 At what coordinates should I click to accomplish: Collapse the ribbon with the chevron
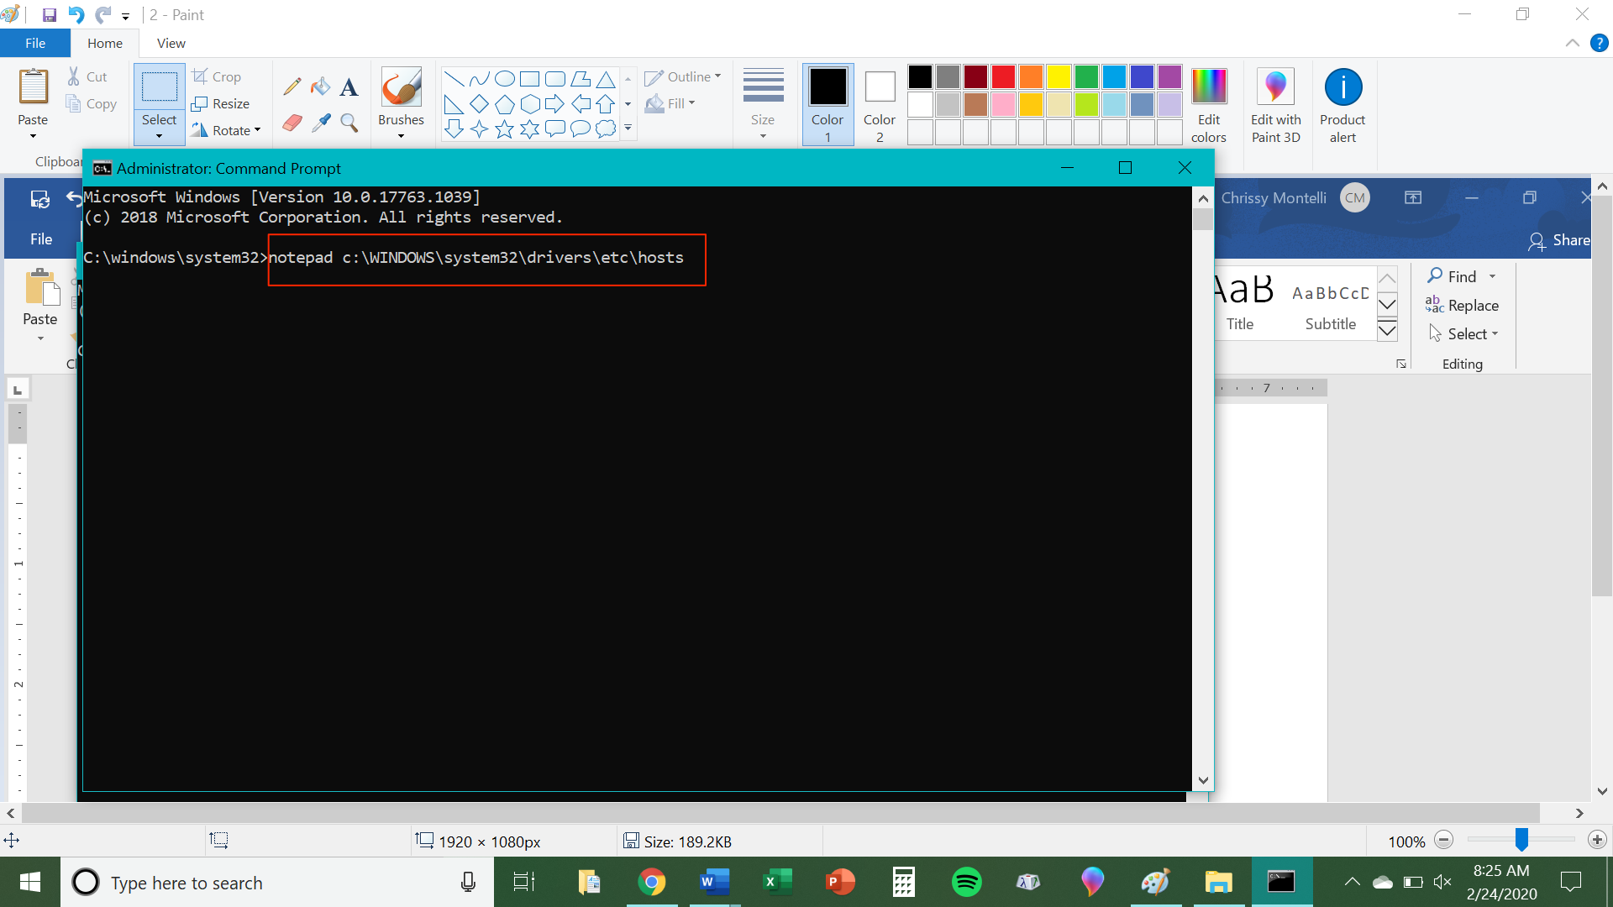(1572, 43)
